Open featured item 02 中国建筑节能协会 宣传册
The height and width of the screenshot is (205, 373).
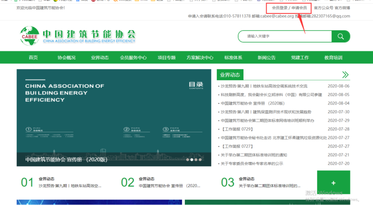click(x=169, y=186)
